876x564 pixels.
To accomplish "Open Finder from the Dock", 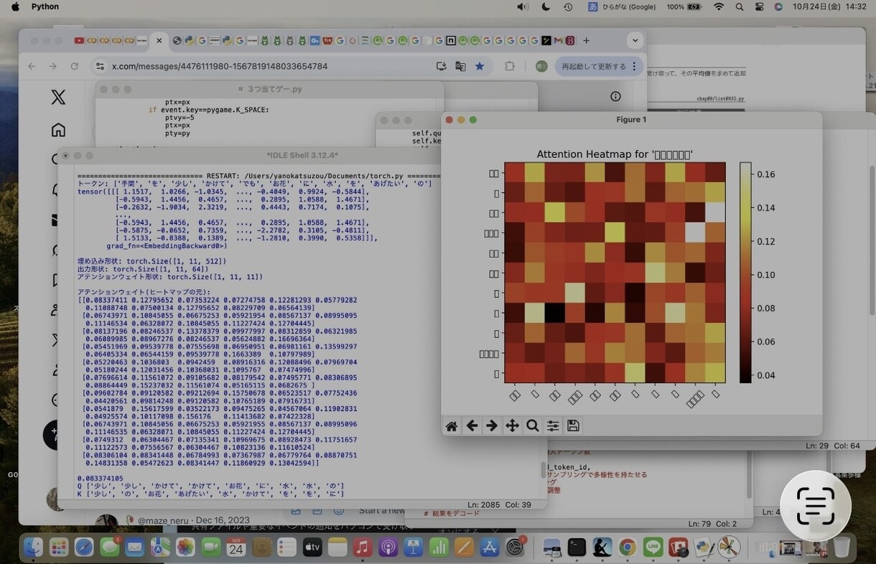I will pyautogui.click(x=34, y=547).
